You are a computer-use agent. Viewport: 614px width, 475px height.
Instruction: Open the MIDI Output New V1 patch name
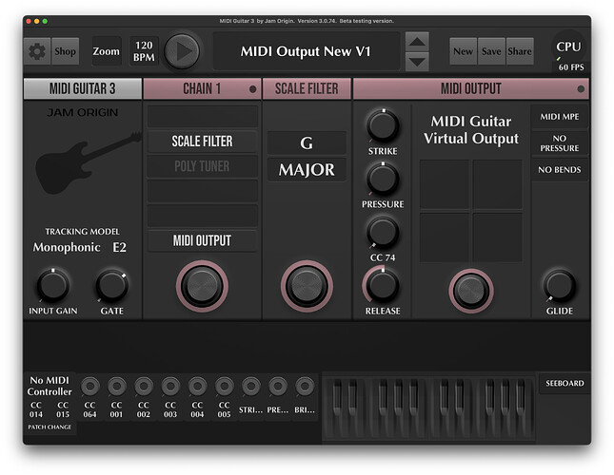pos(306,51)
